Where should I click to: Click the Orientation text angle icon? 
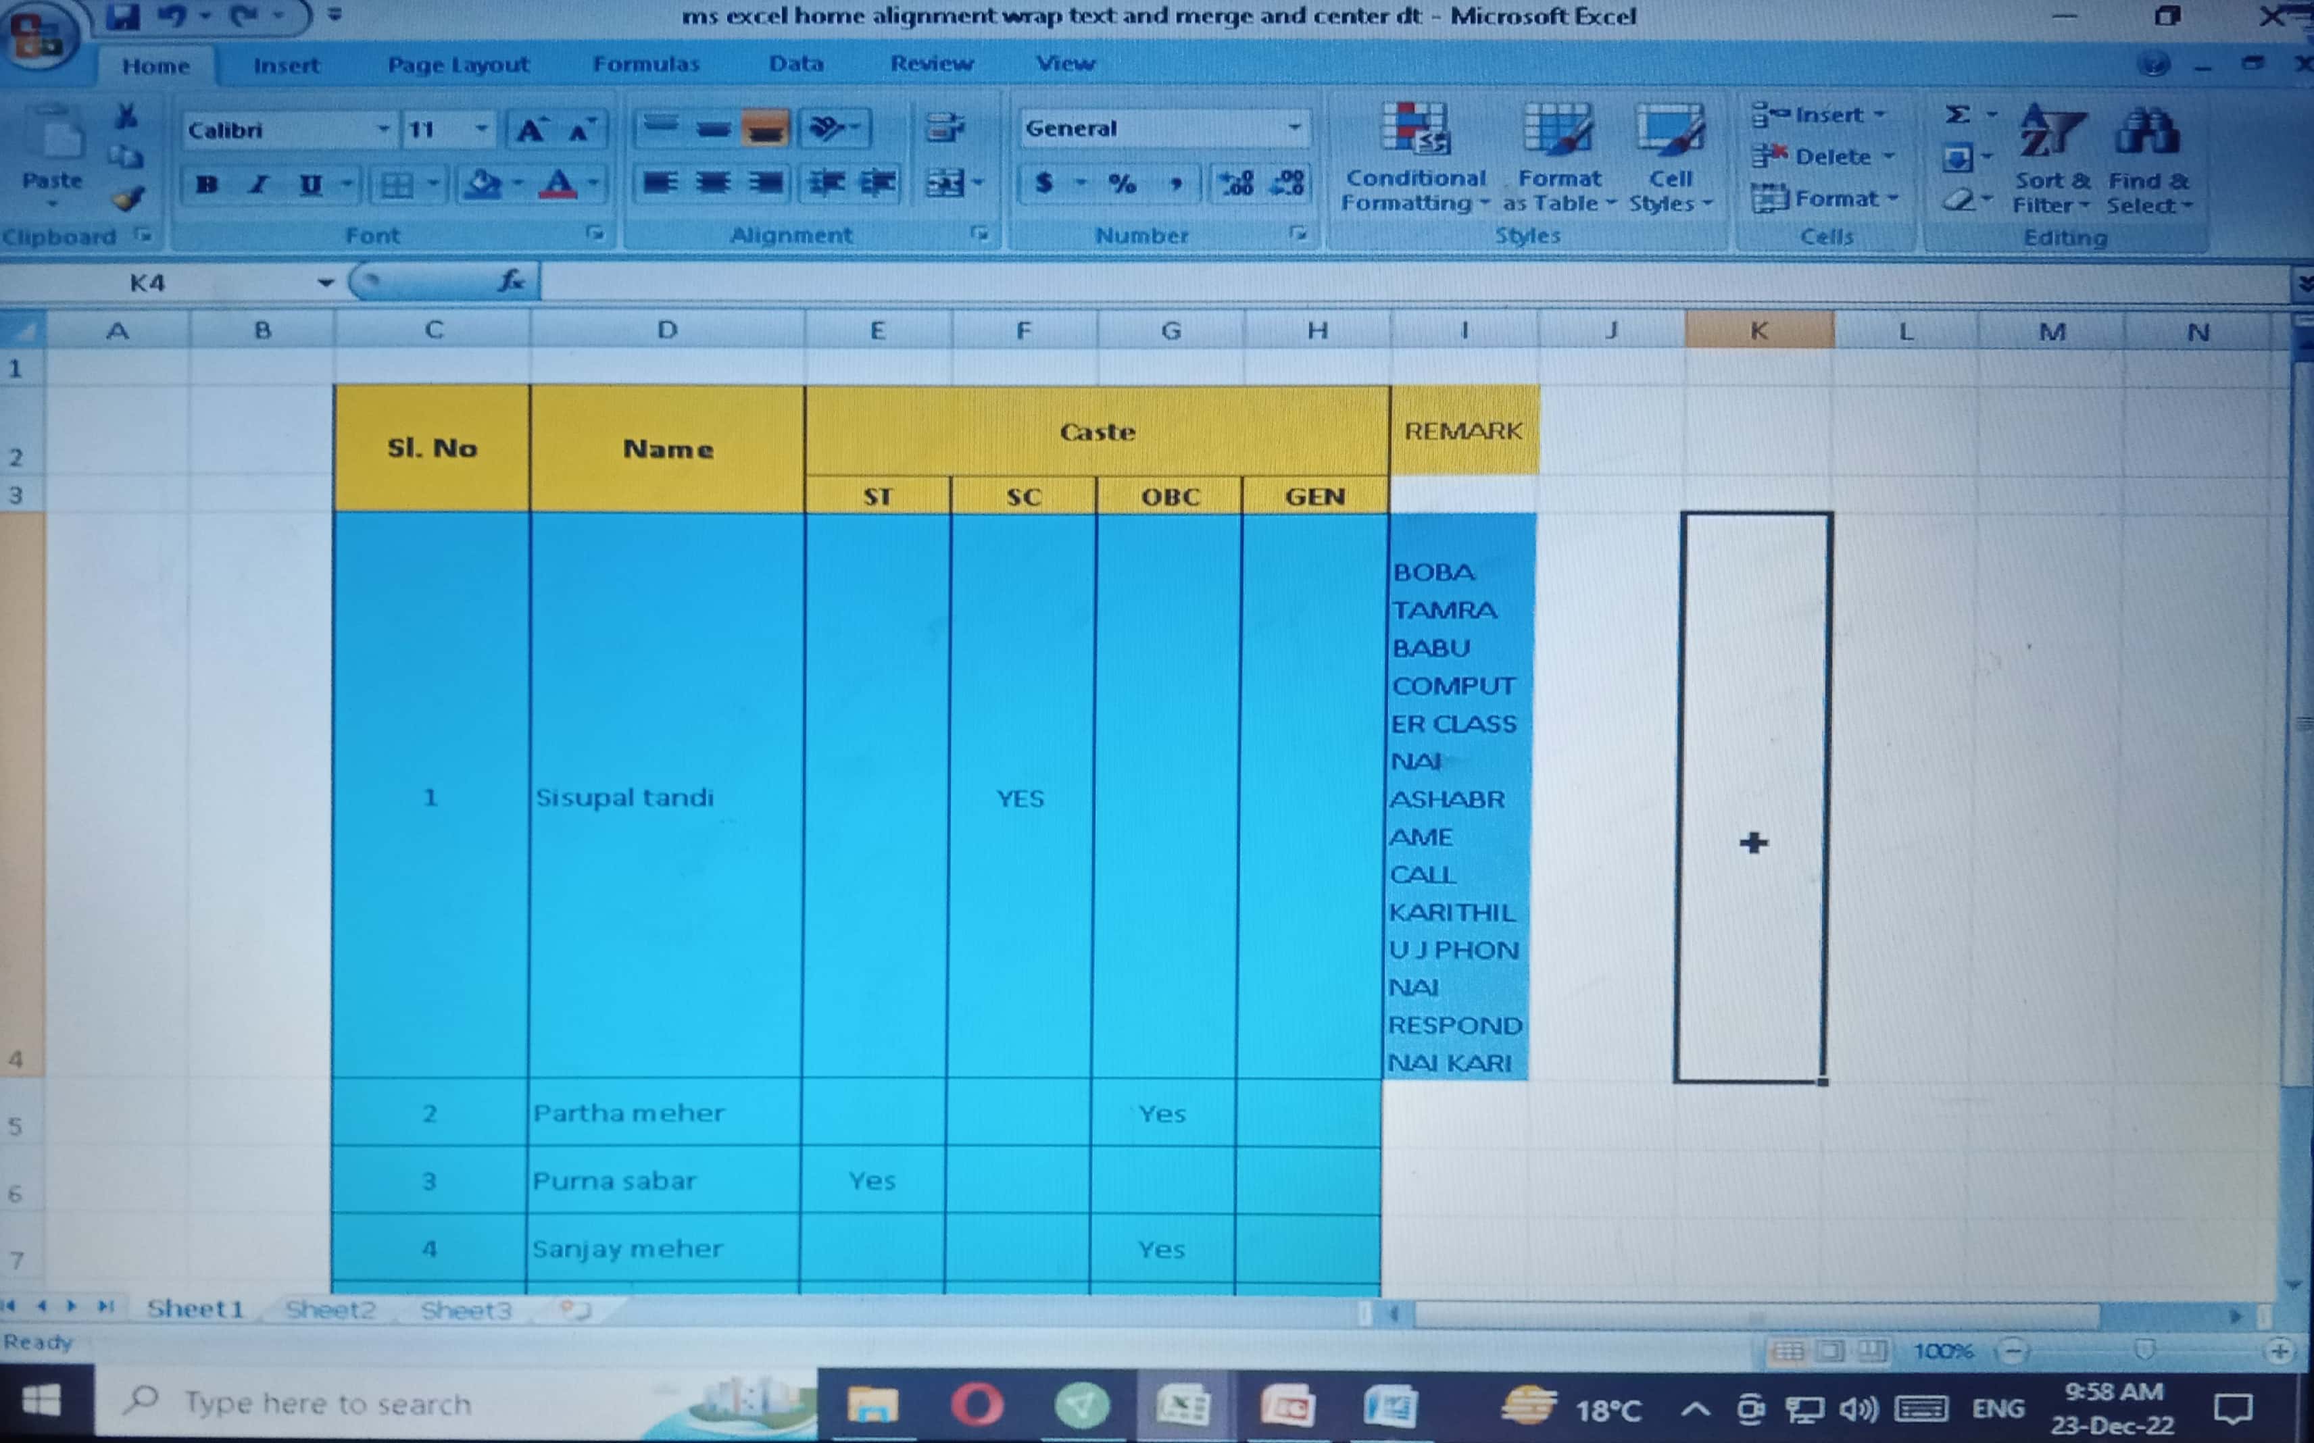[x=827, y=128]
